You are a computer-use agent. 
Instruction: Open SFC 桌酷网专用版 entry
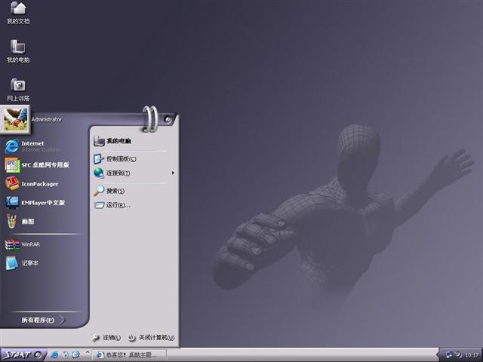pyautogui.click(x=44, y=164)
